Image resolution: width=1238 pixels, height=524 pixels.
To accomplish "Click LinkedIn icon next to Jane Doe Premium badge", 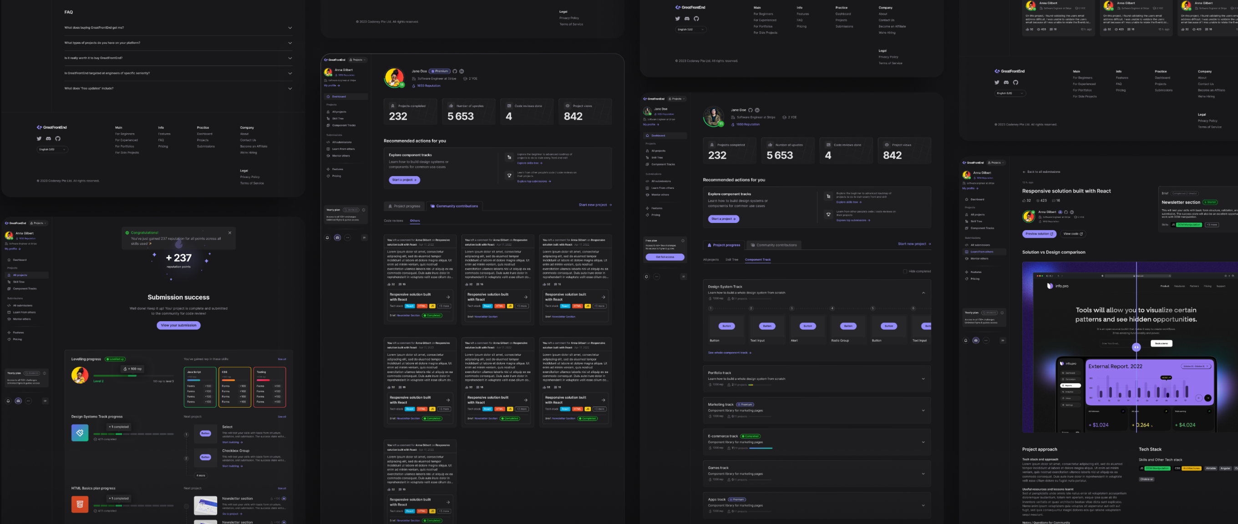I will pyautogui.click(x=462, y=71).
